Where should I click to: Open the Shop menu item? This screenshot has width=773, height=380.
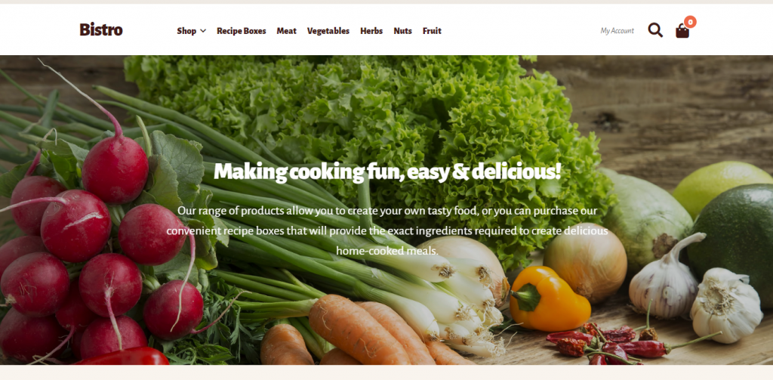pyautogui.click(x=186, y=31)
